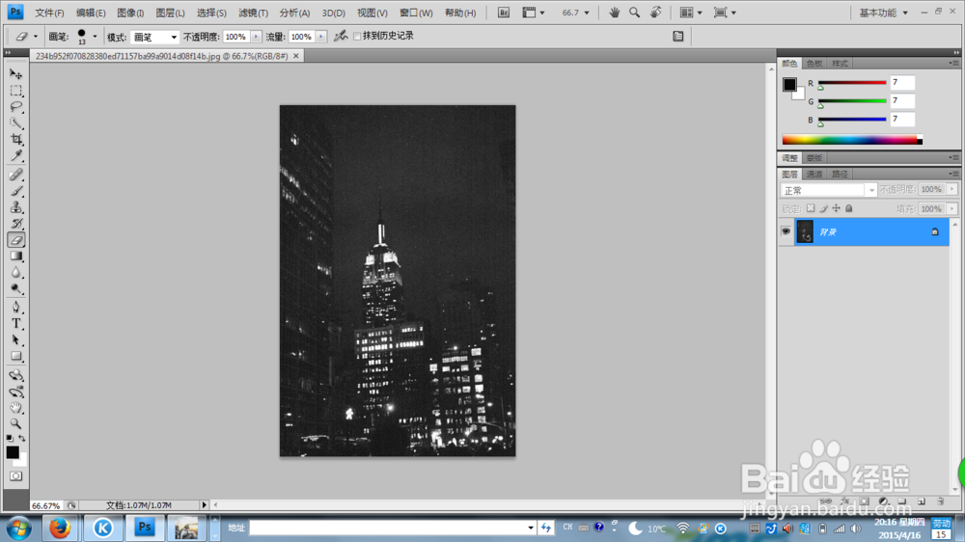965x542 pixels.
Task: Toggle the brush panel button in options
Action: 678,37
